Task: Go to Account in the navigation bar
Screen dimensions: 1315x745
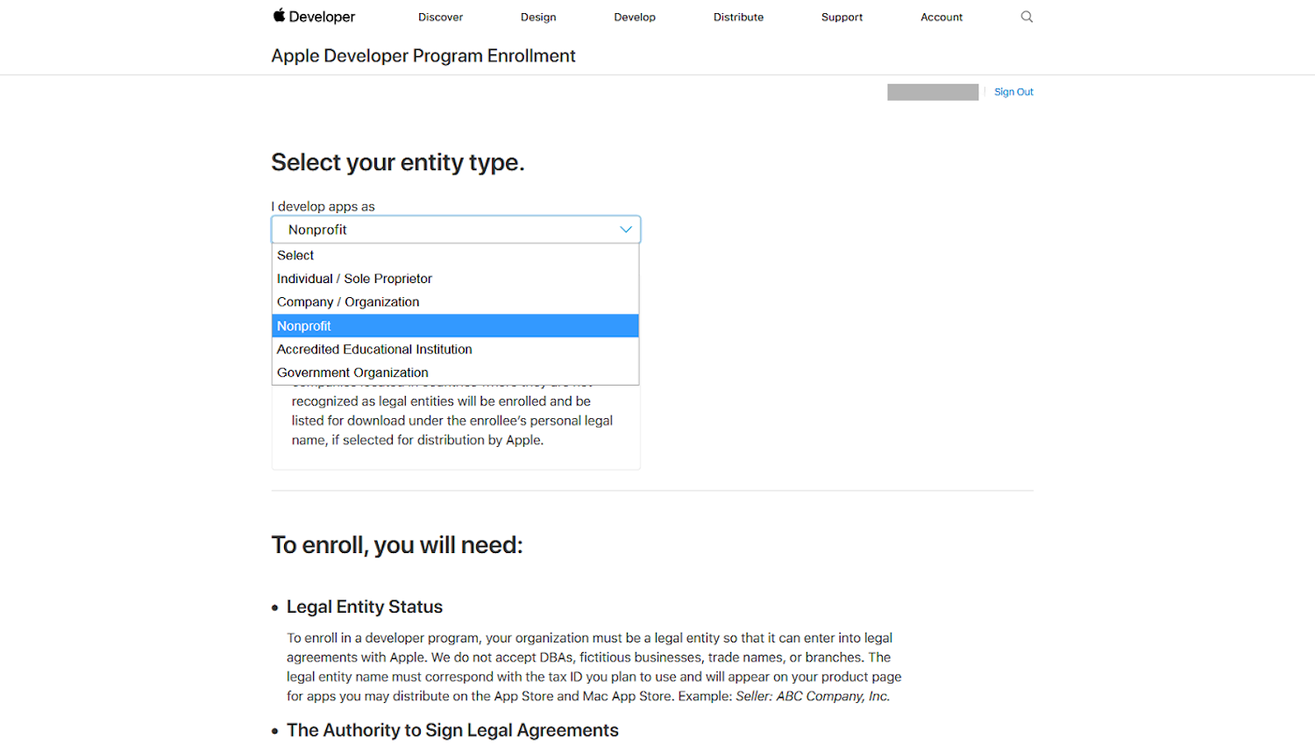Action: click(942, 17)
